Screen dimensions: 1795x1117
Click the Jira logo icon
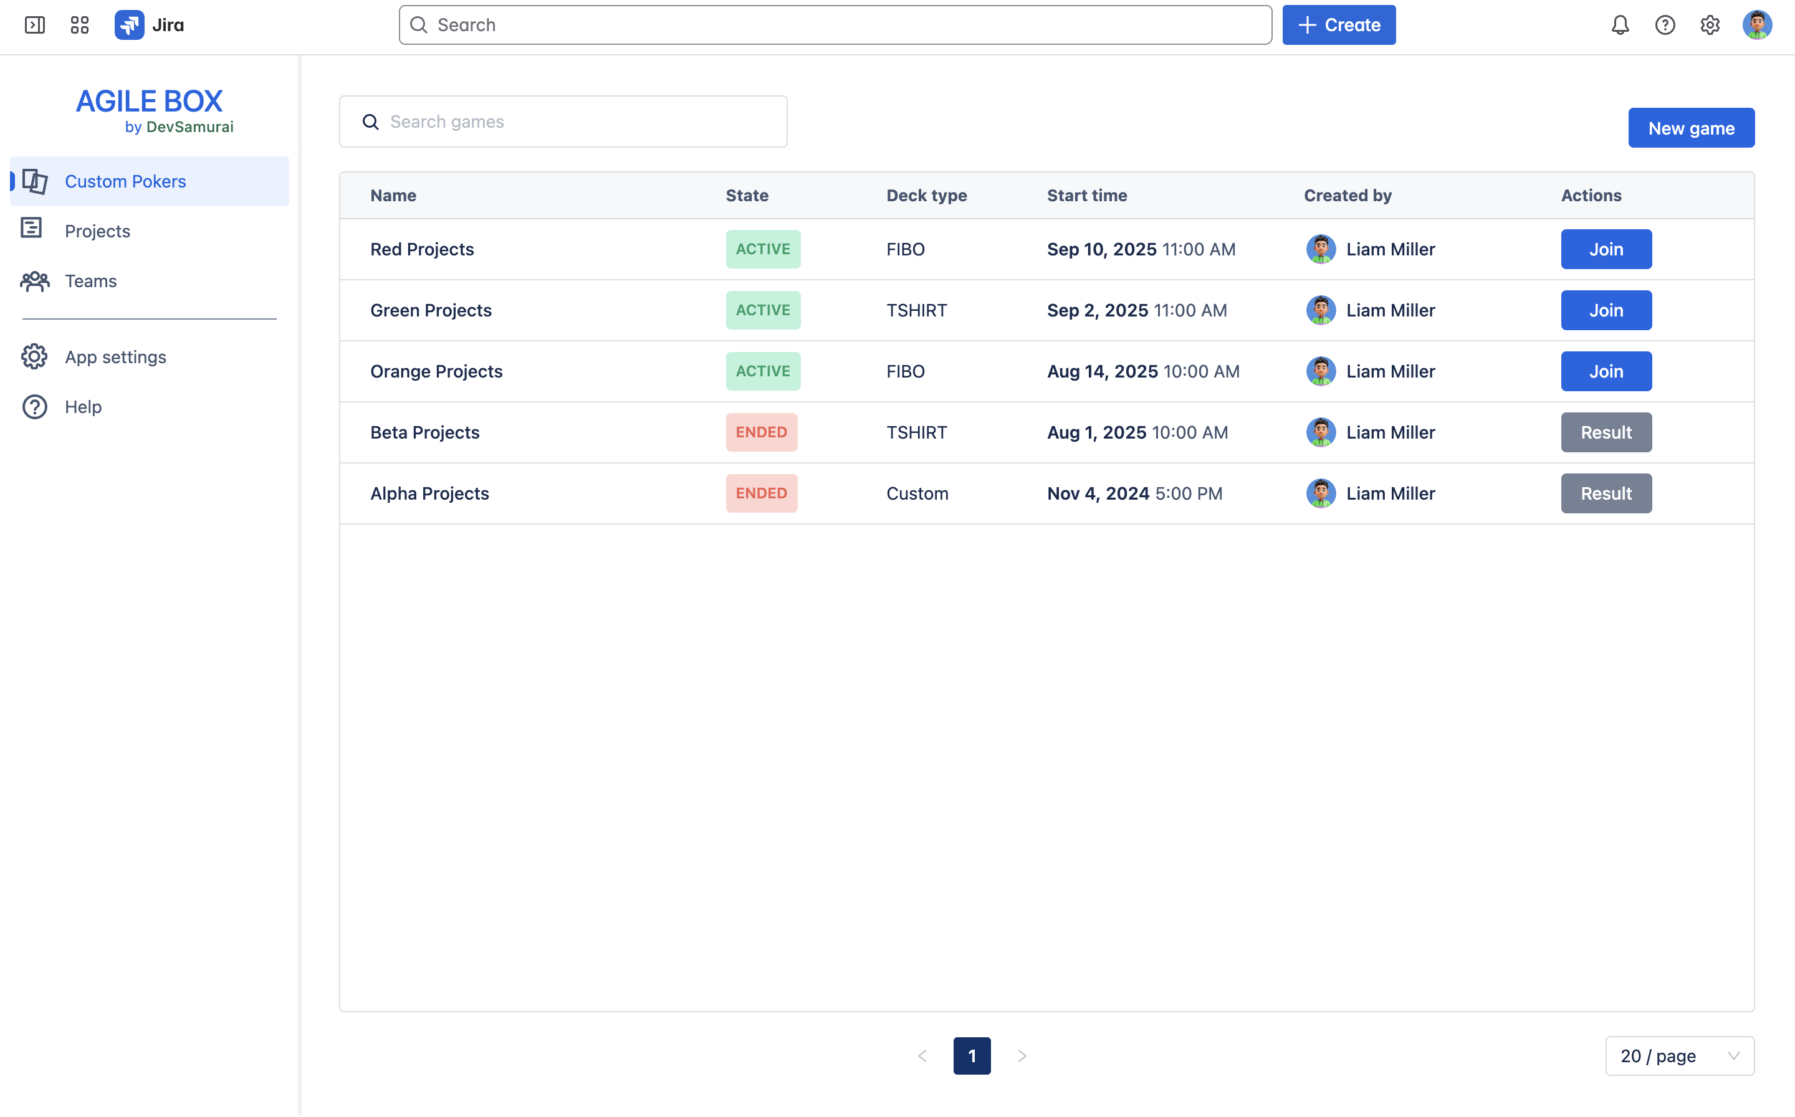129,25
